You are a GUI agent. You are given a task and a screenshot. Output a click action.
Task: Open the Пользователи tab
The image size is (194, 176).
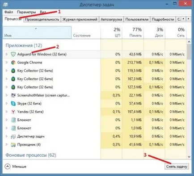tap(137, 19)
